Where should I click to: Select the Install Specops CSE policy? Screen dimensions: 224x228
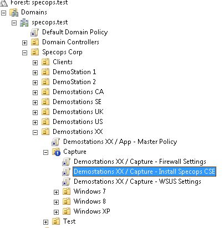click(x=144, y=172)
